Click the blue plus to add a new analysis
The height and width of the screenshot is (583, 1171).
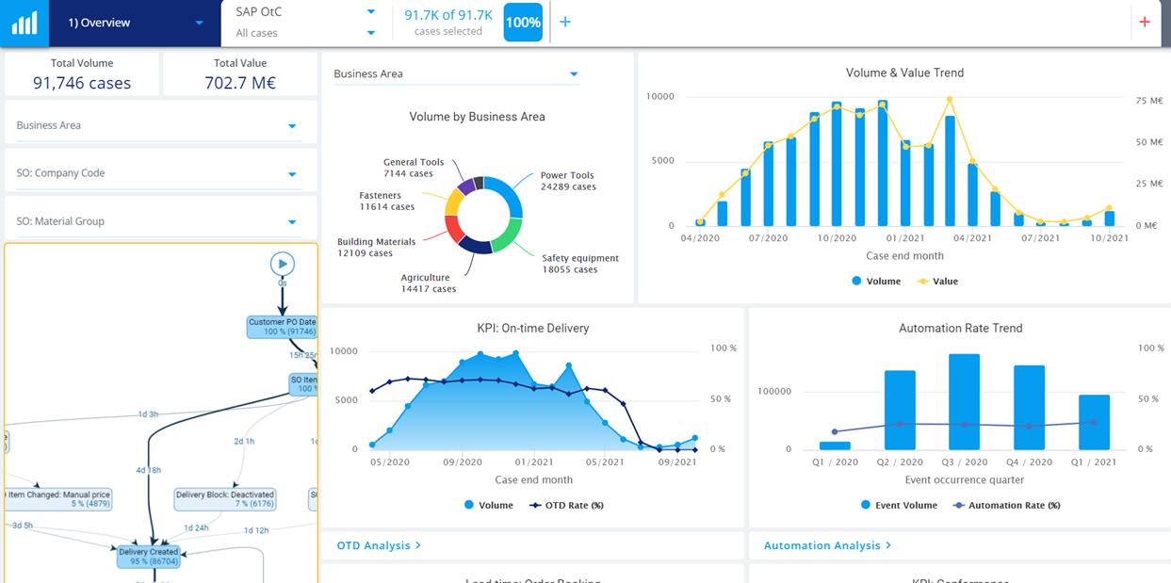tap(564, 20)
